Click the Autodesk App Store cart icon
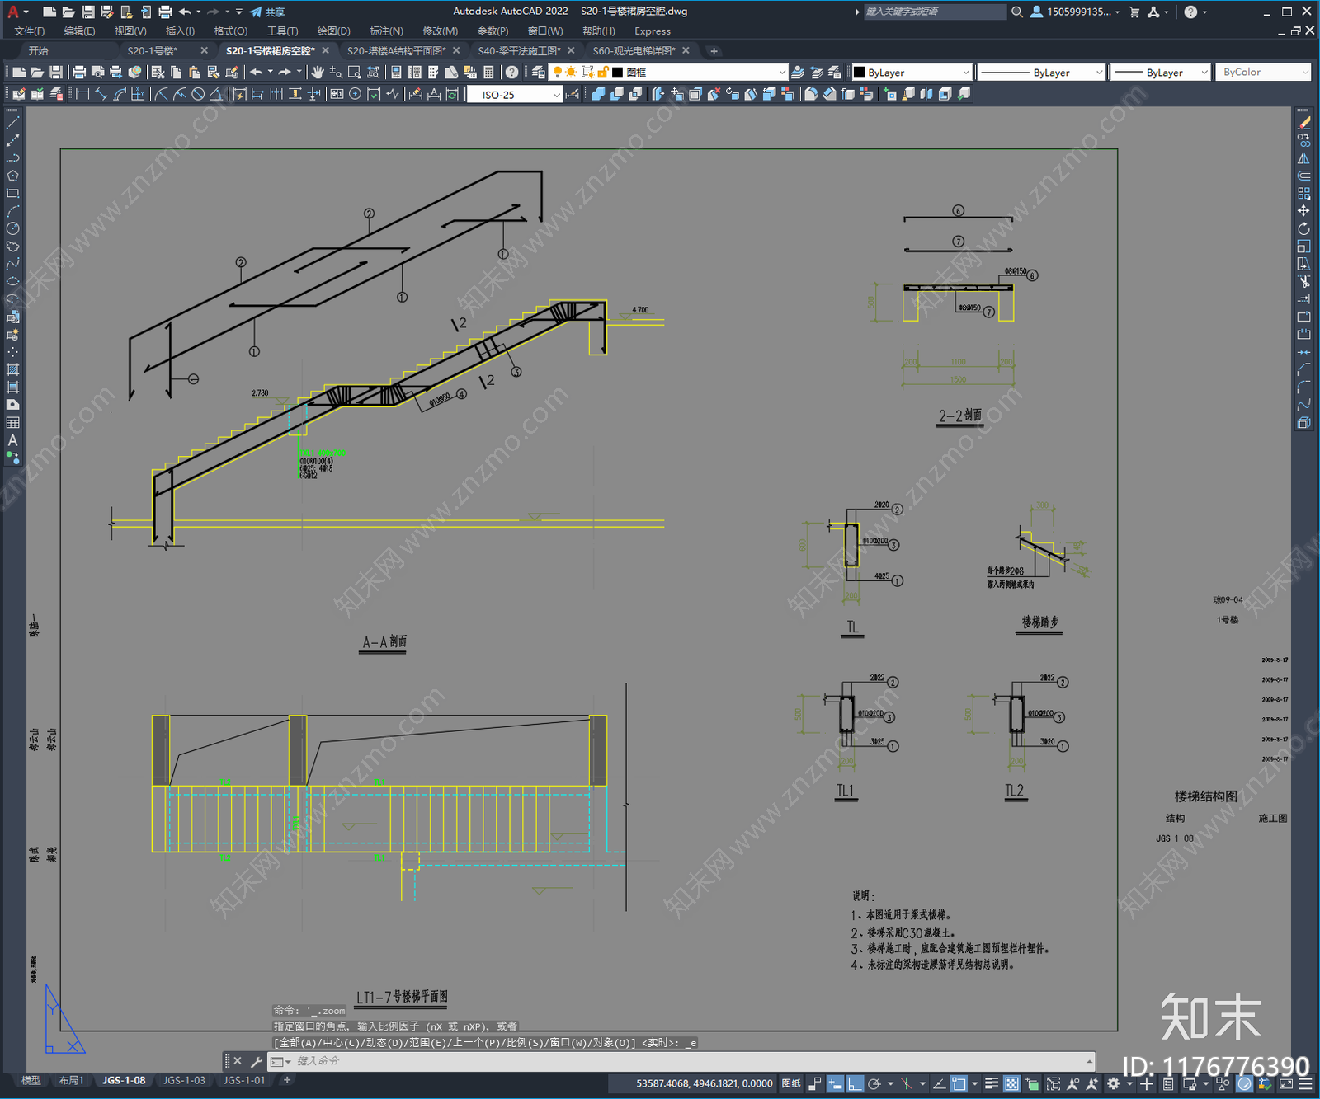This screenshot has height=1099, width=1320. tap(1134, 12)
